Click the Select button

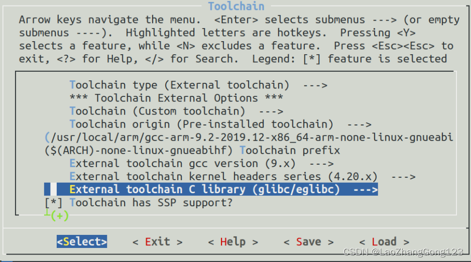click(82, 241)
